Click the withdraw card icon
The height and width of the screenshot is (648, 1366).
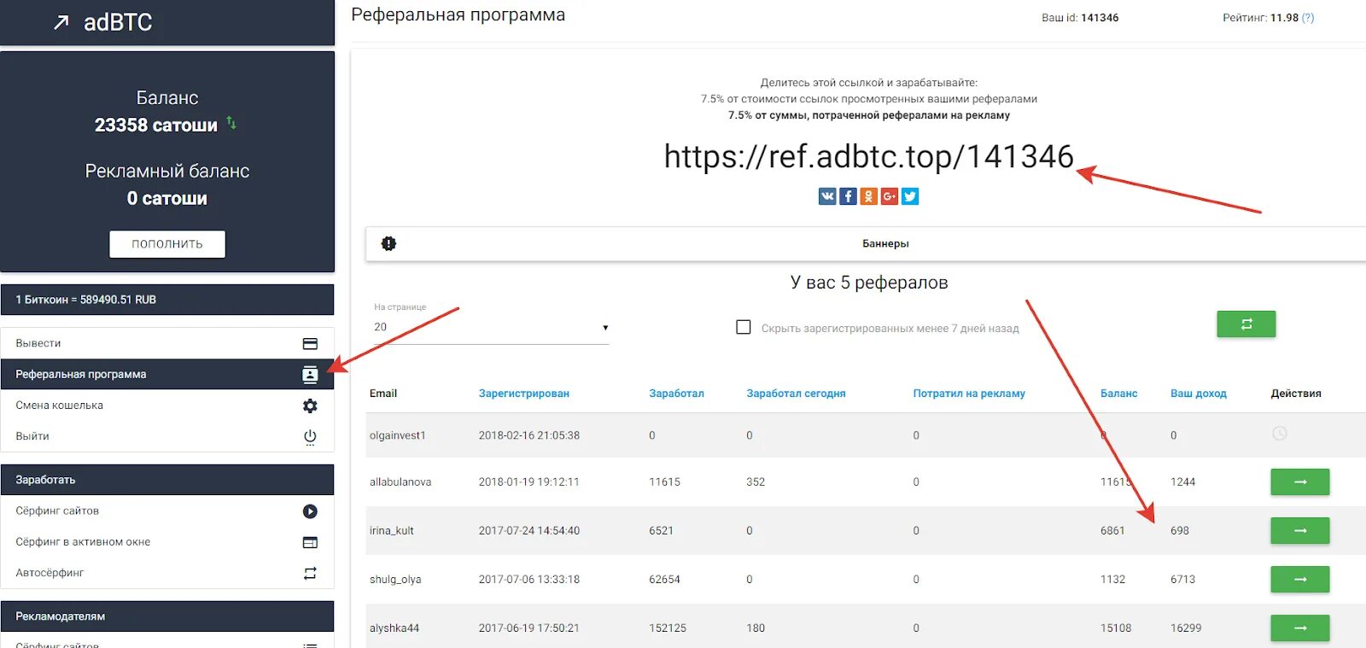310,344
